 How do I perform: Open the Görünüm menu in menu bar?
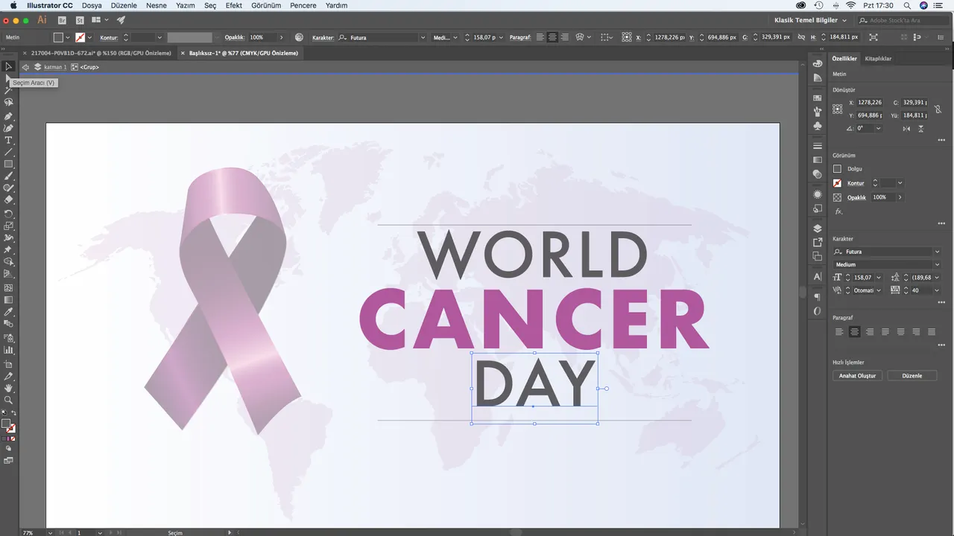(x=267, y=5)
